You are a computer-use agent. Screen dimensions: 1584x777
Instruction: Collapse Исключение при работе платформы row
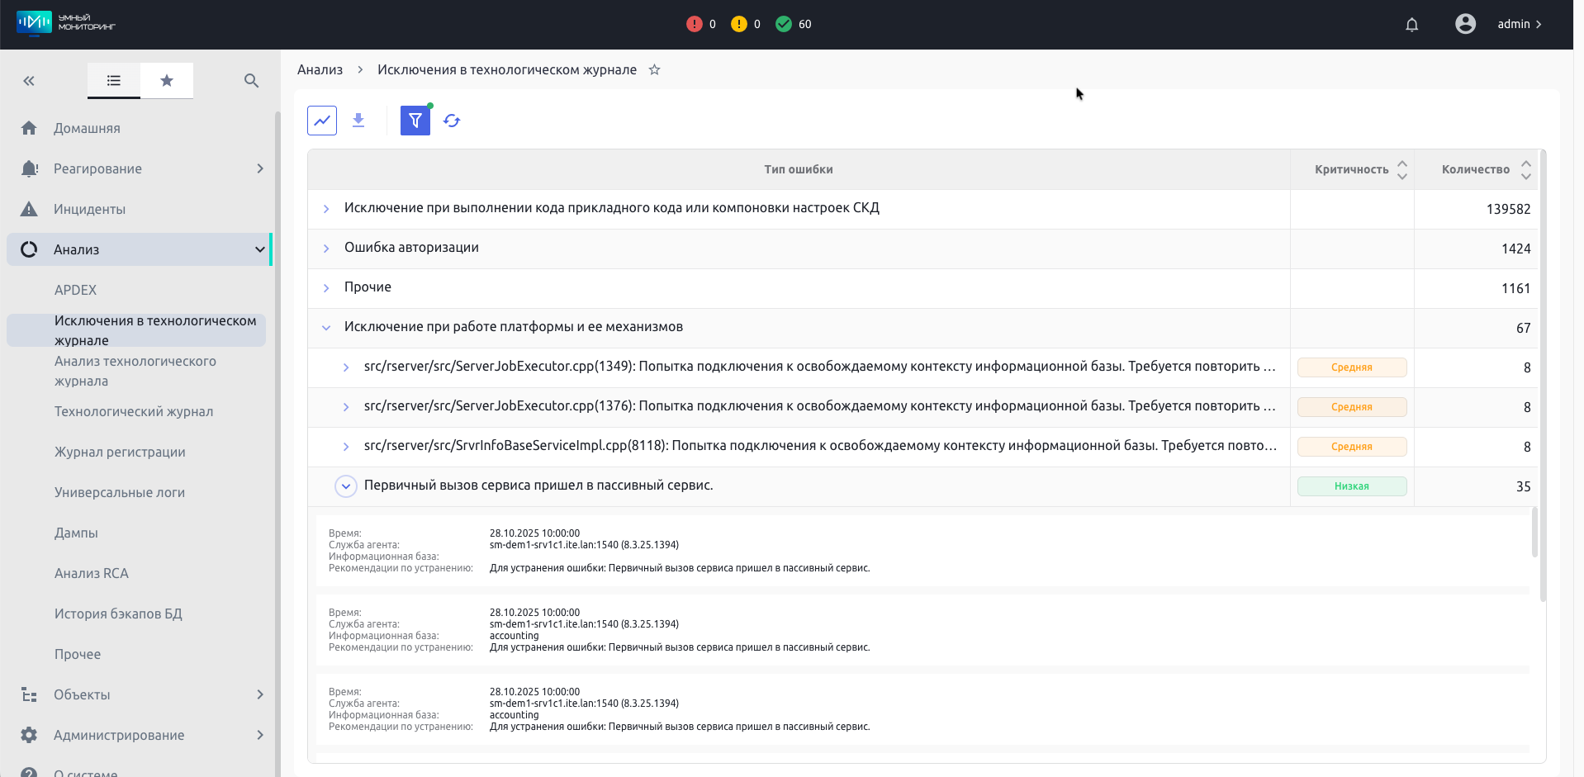(x=326, y=328)
